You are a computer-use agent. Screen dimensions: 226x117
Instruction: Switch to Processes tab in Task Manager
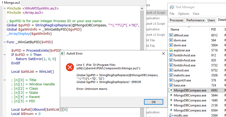(x=176, y=20)
